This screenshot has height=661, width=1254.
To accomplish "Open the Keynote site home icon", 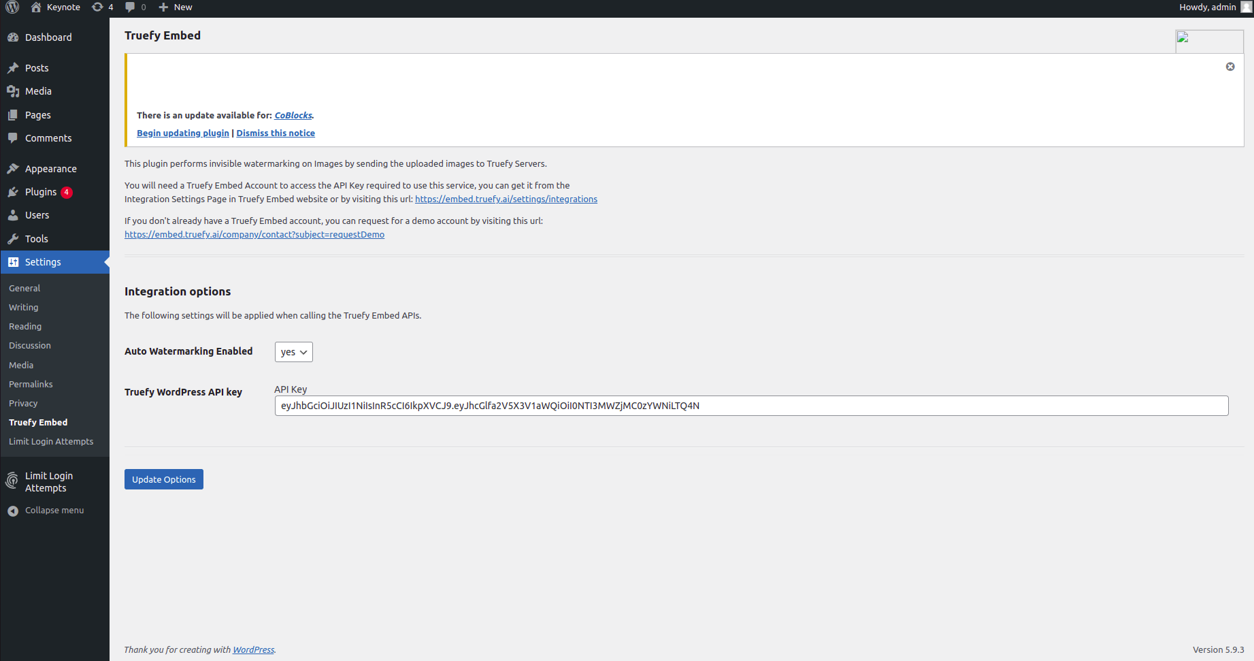I will (x=36, y=7).
